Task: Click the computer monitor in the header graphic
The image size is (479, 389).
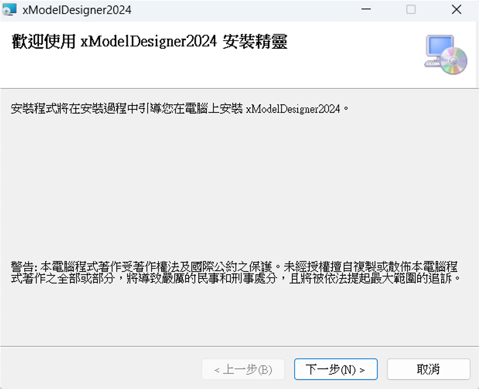Action: 439,48
